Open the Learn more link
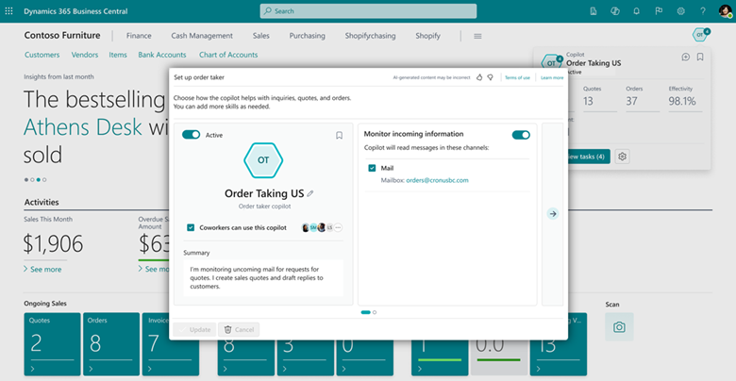Image resolution: width=736 pixels, height=381 pixels. click(552, 78)
